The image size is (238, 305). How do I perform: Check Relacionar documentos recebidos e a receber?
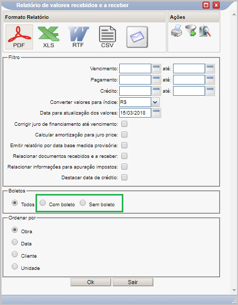coord(124,156)
